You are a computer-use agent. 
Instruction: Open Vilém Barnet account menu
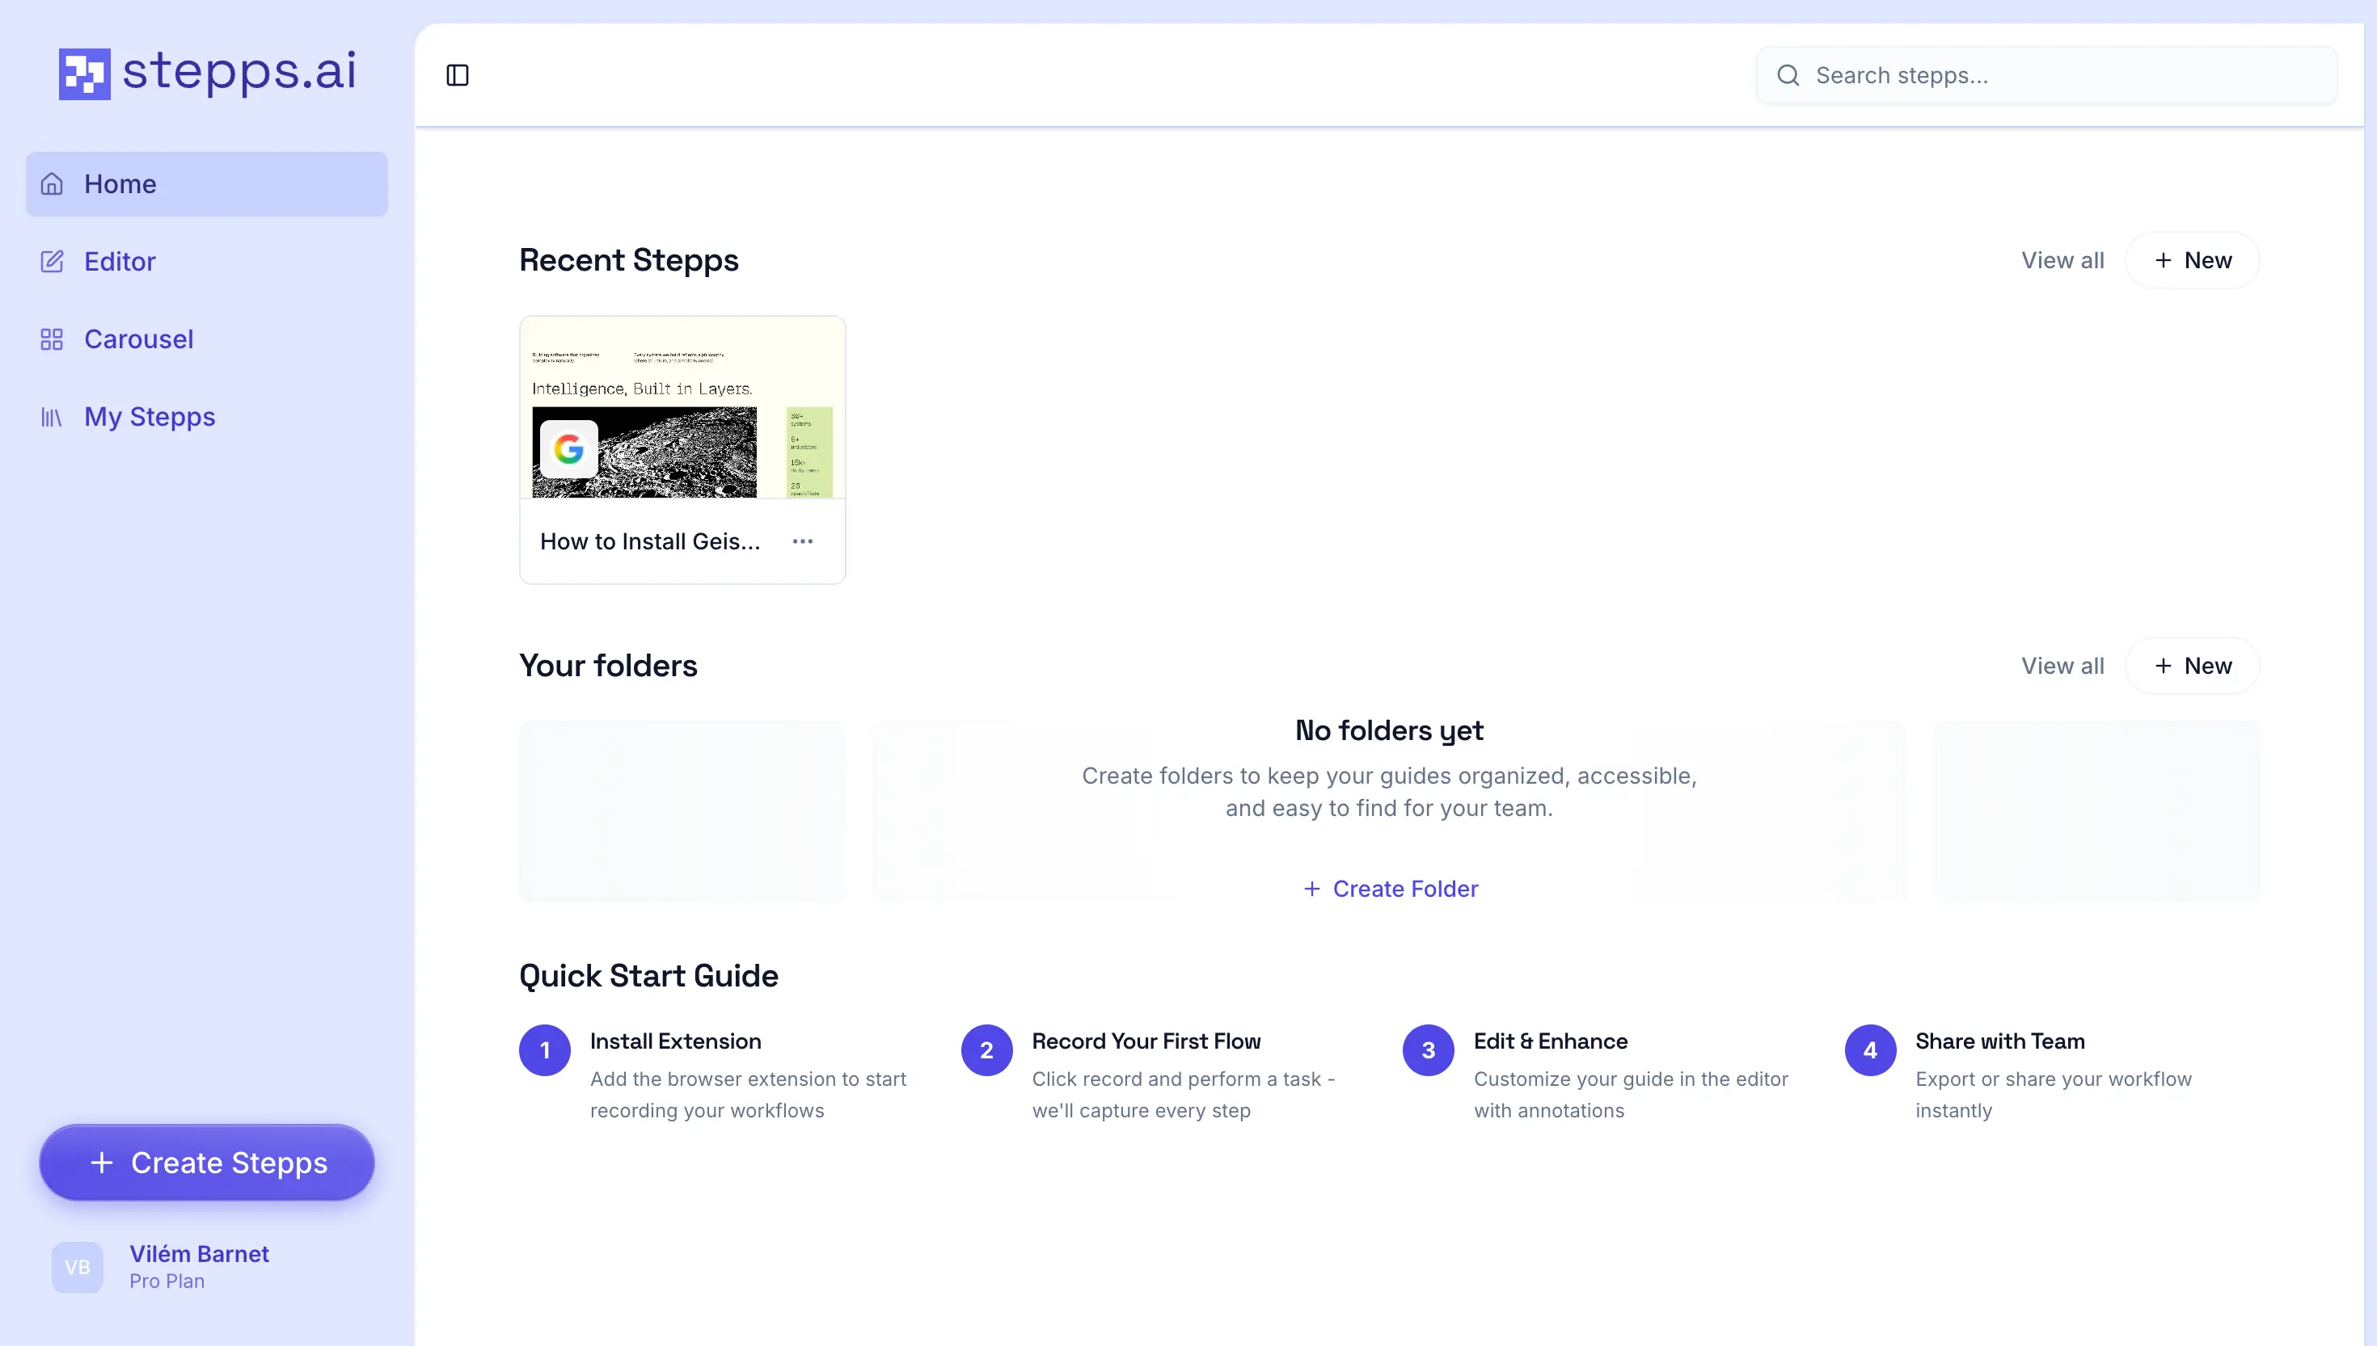206,1267
